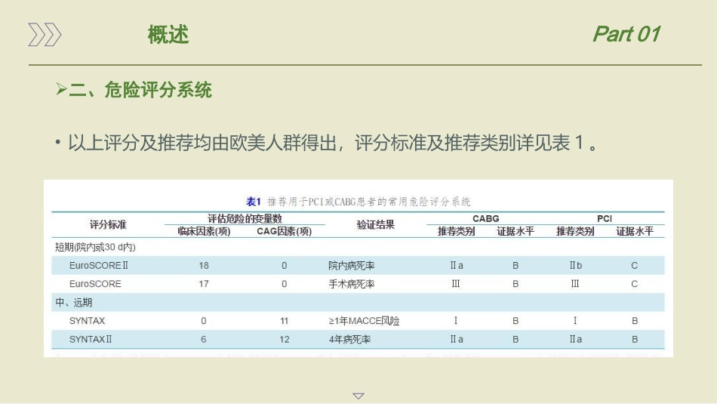Select the IIb cell

[575, 265]
